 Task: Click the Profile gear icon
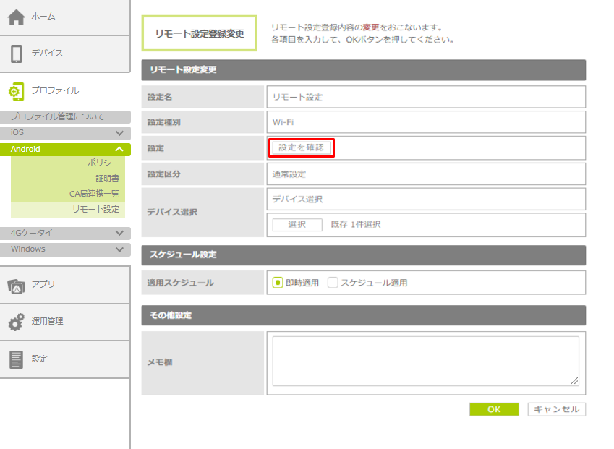(16, 91)
